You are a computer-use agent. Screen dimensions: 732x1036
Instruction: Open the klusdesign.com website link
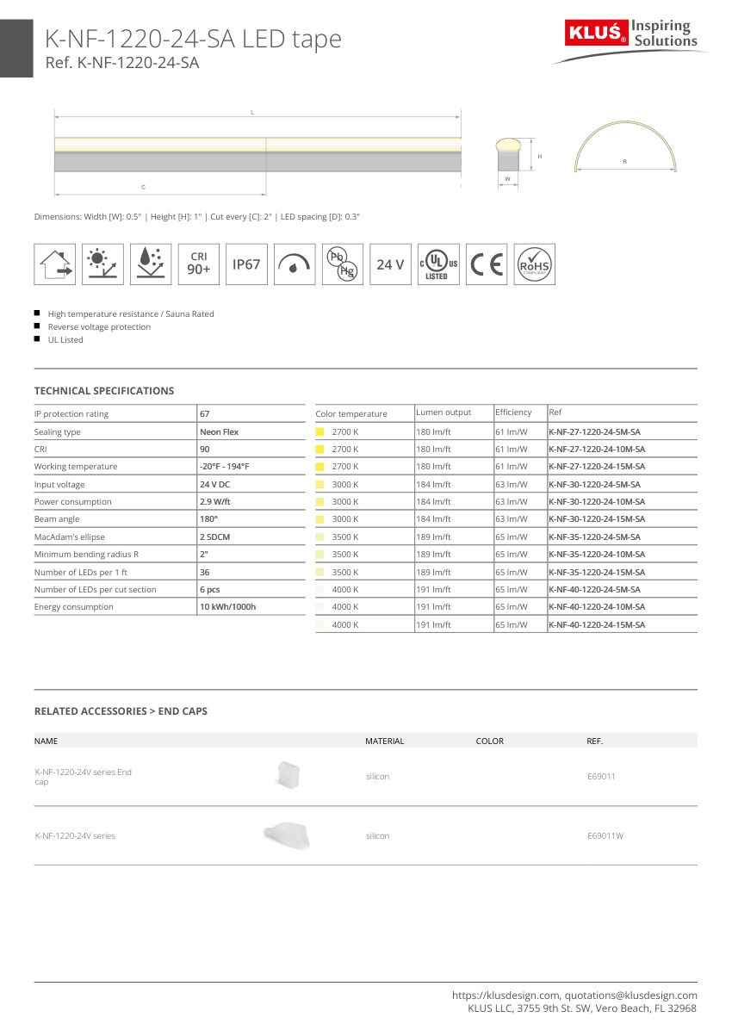(x=506, y=995)
